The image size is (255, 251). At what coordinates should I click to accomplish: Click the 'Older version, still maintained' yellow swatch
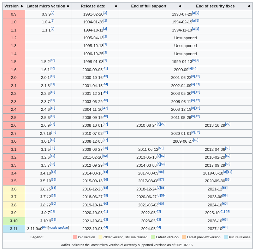tap(100, 237)
